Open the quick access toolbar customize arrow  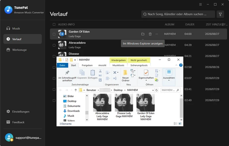click(x=75, y=60)
